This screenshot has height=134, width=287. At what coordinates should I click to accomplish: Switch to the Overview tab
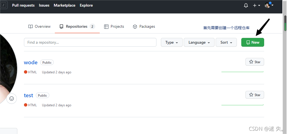tap(39, 26)
